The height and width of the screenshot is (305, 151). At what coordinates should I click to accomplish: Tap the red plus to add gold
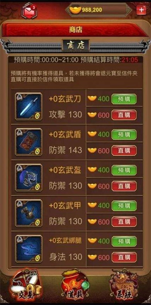[x=141, y=10]
